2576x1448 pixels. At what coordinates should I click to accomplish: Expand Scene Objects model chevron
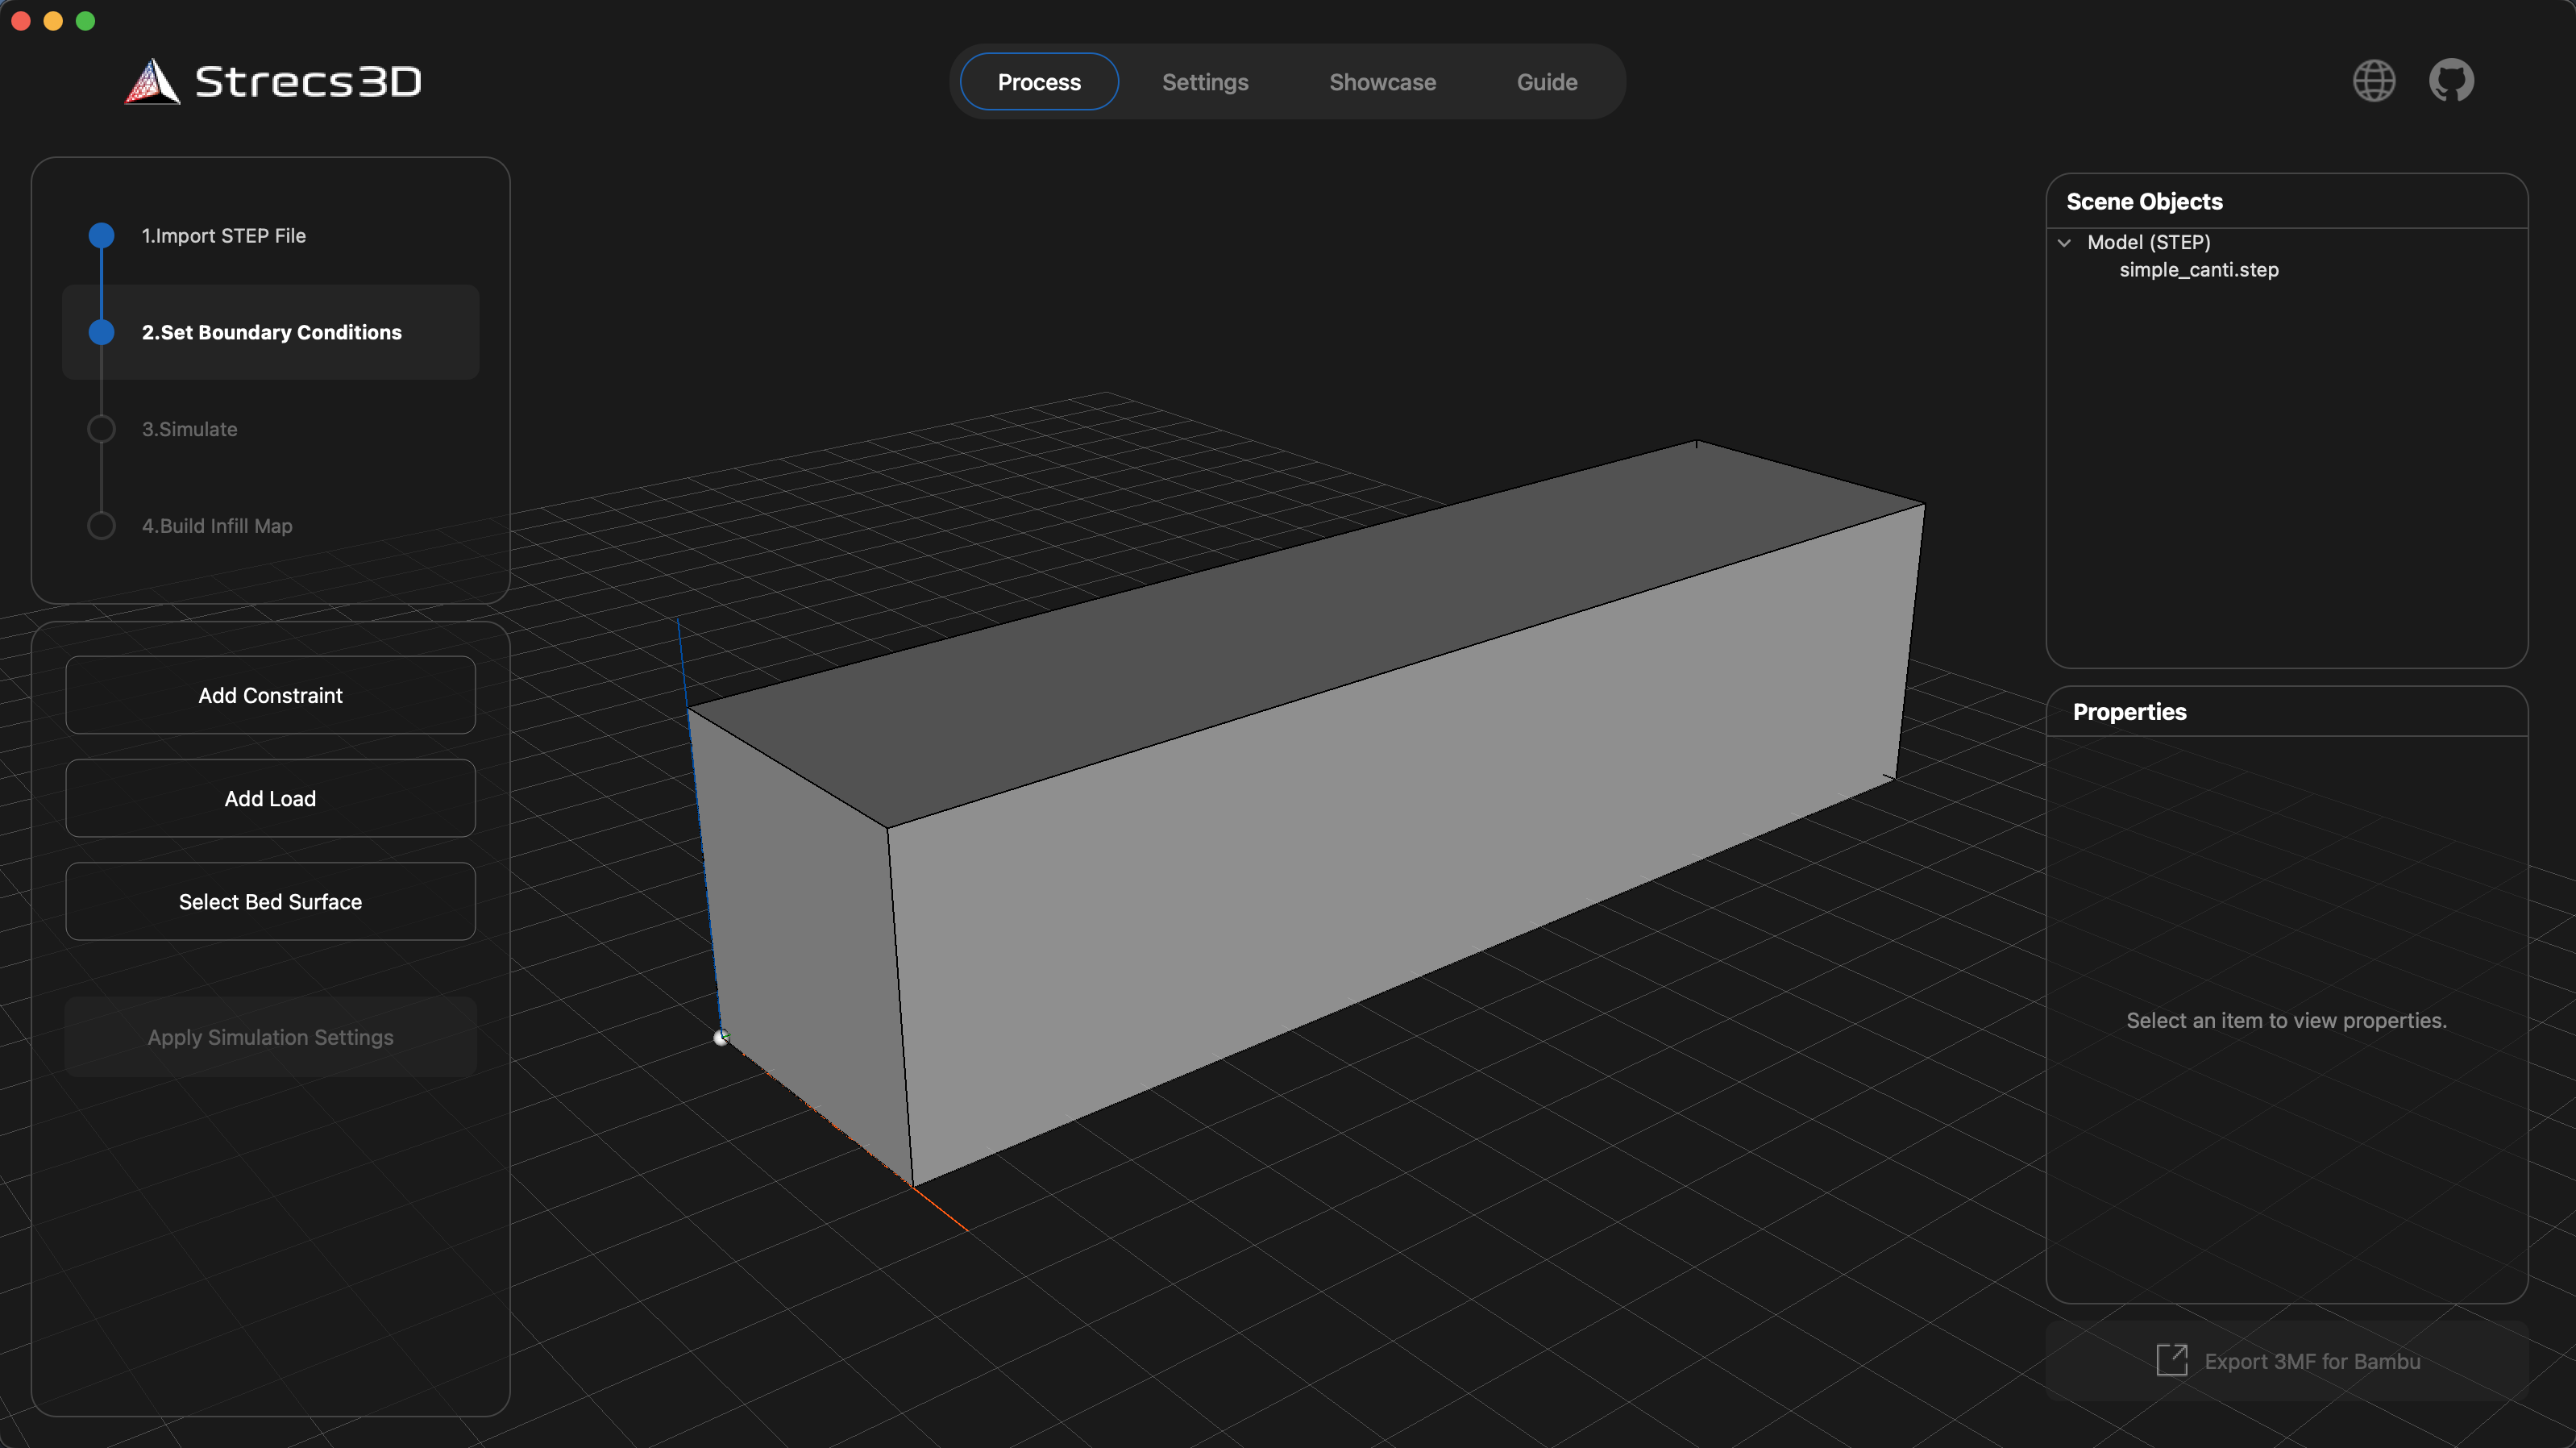click(2065, 242)
